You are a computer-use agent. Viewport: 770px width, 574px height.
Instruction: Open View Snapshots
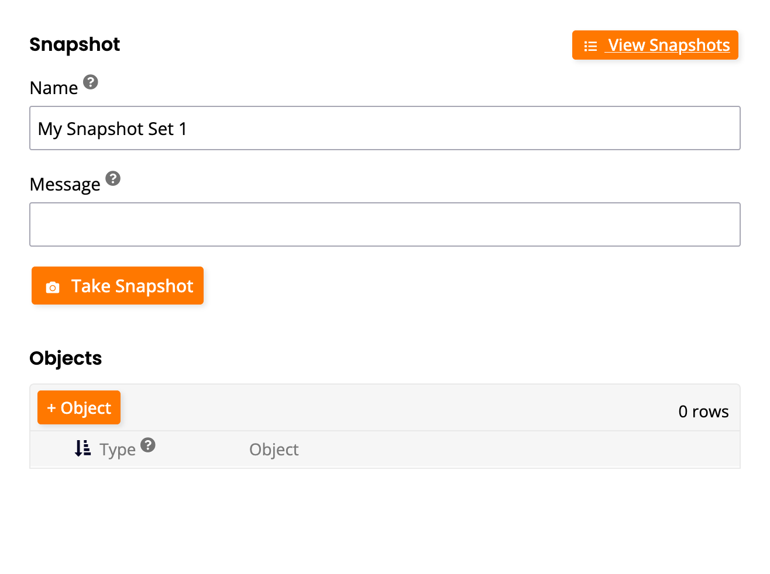[x=655, y=45]
